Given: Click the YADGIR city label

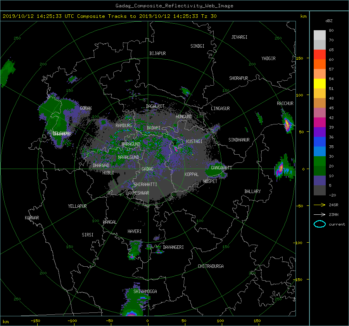Looking at the screenshot, I should coord(268,59).
